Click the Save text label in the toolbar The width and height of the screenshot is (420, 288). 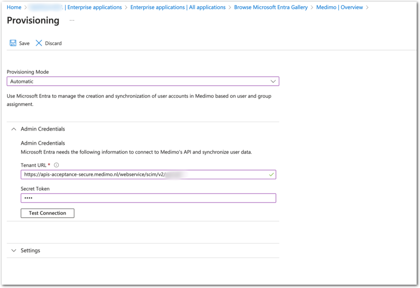click(x=24, y=44)
